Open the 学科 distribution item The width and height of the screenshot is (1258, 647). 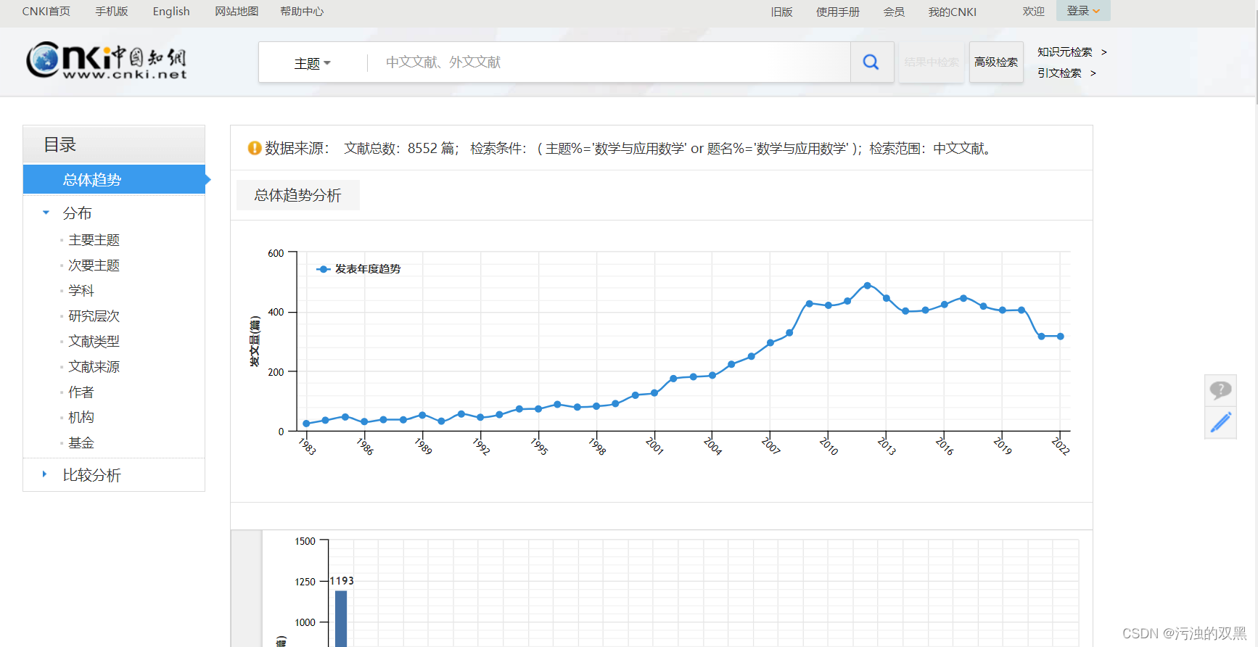click(81, 290)
